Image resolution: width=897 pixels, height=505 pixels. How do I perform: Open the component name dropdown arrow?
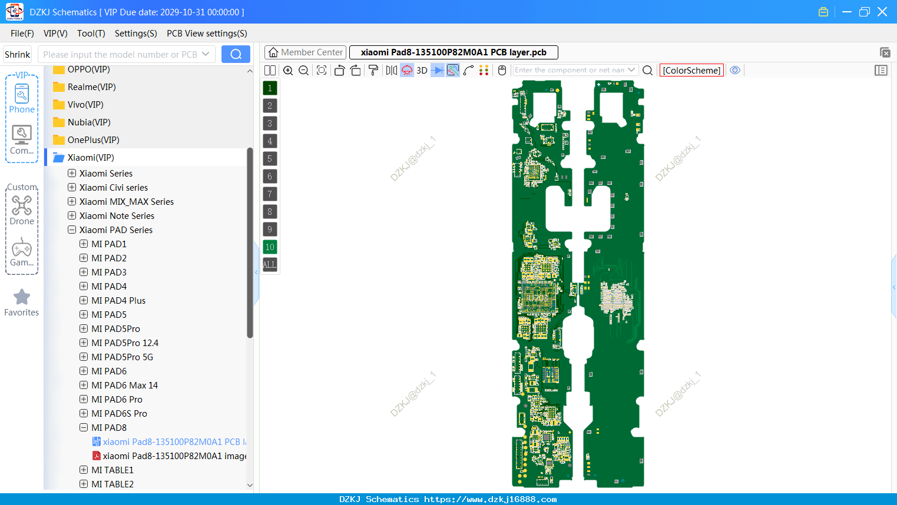(x=631, y=69)
